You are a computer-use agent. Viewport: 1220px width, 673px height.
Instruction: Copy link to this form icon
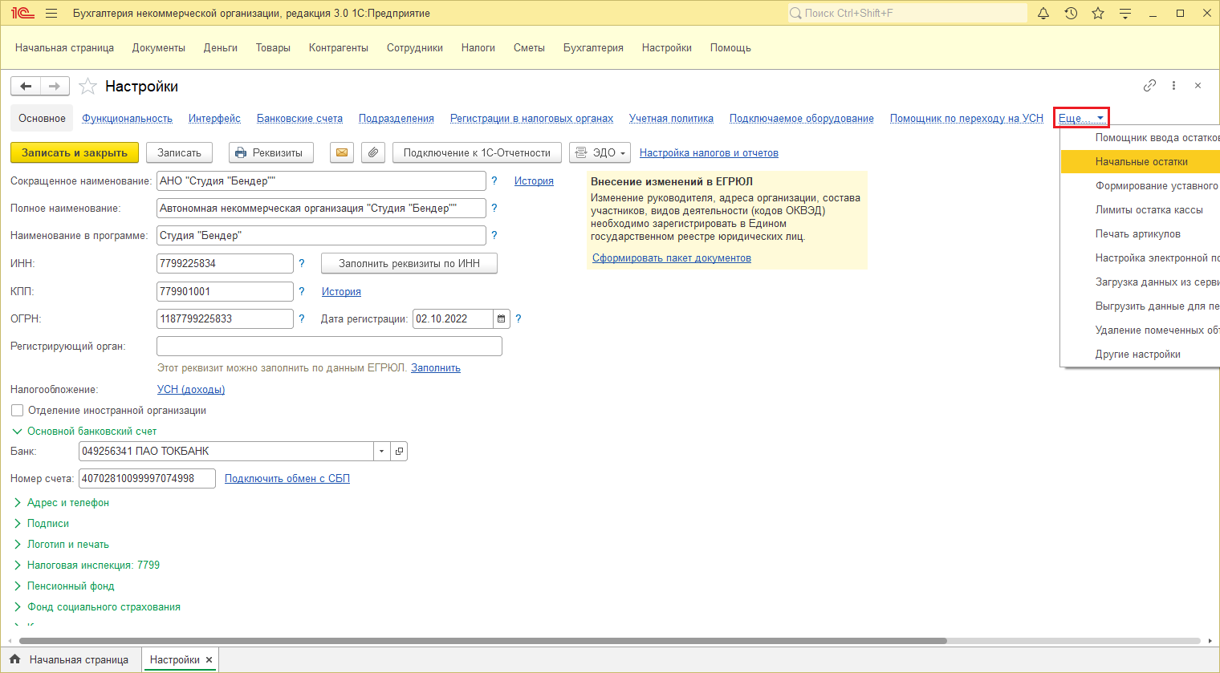[x=1149, y=85]
